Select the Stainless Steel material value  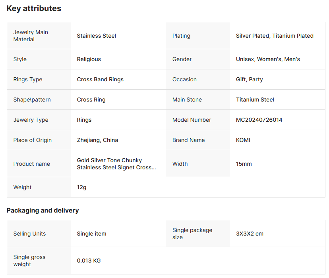(96, 36)
